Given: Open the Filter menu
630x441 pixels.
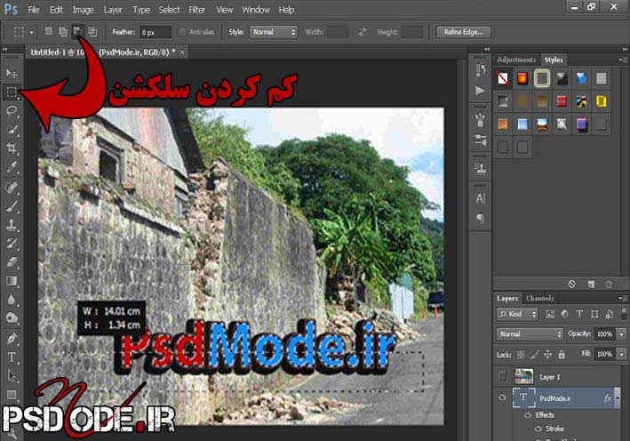Looking at the screenshot, I should 197,10.
